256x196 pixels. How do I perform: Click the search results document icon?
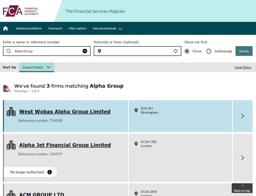pos(7,89)
